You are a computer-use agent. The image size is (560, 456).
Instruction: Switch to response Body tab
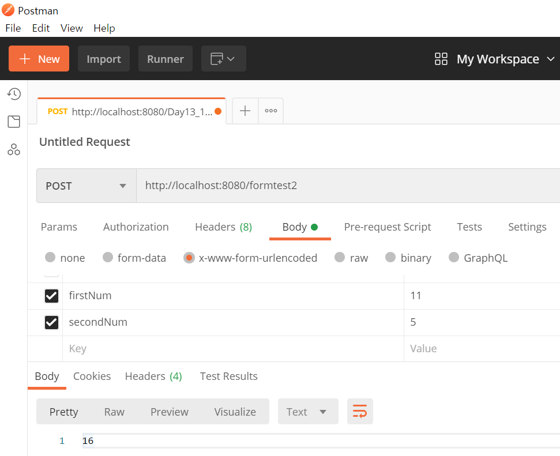point(47,376)
